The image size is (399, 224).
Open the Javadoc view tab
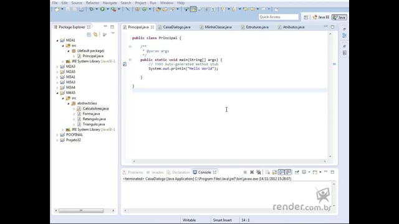155,172
